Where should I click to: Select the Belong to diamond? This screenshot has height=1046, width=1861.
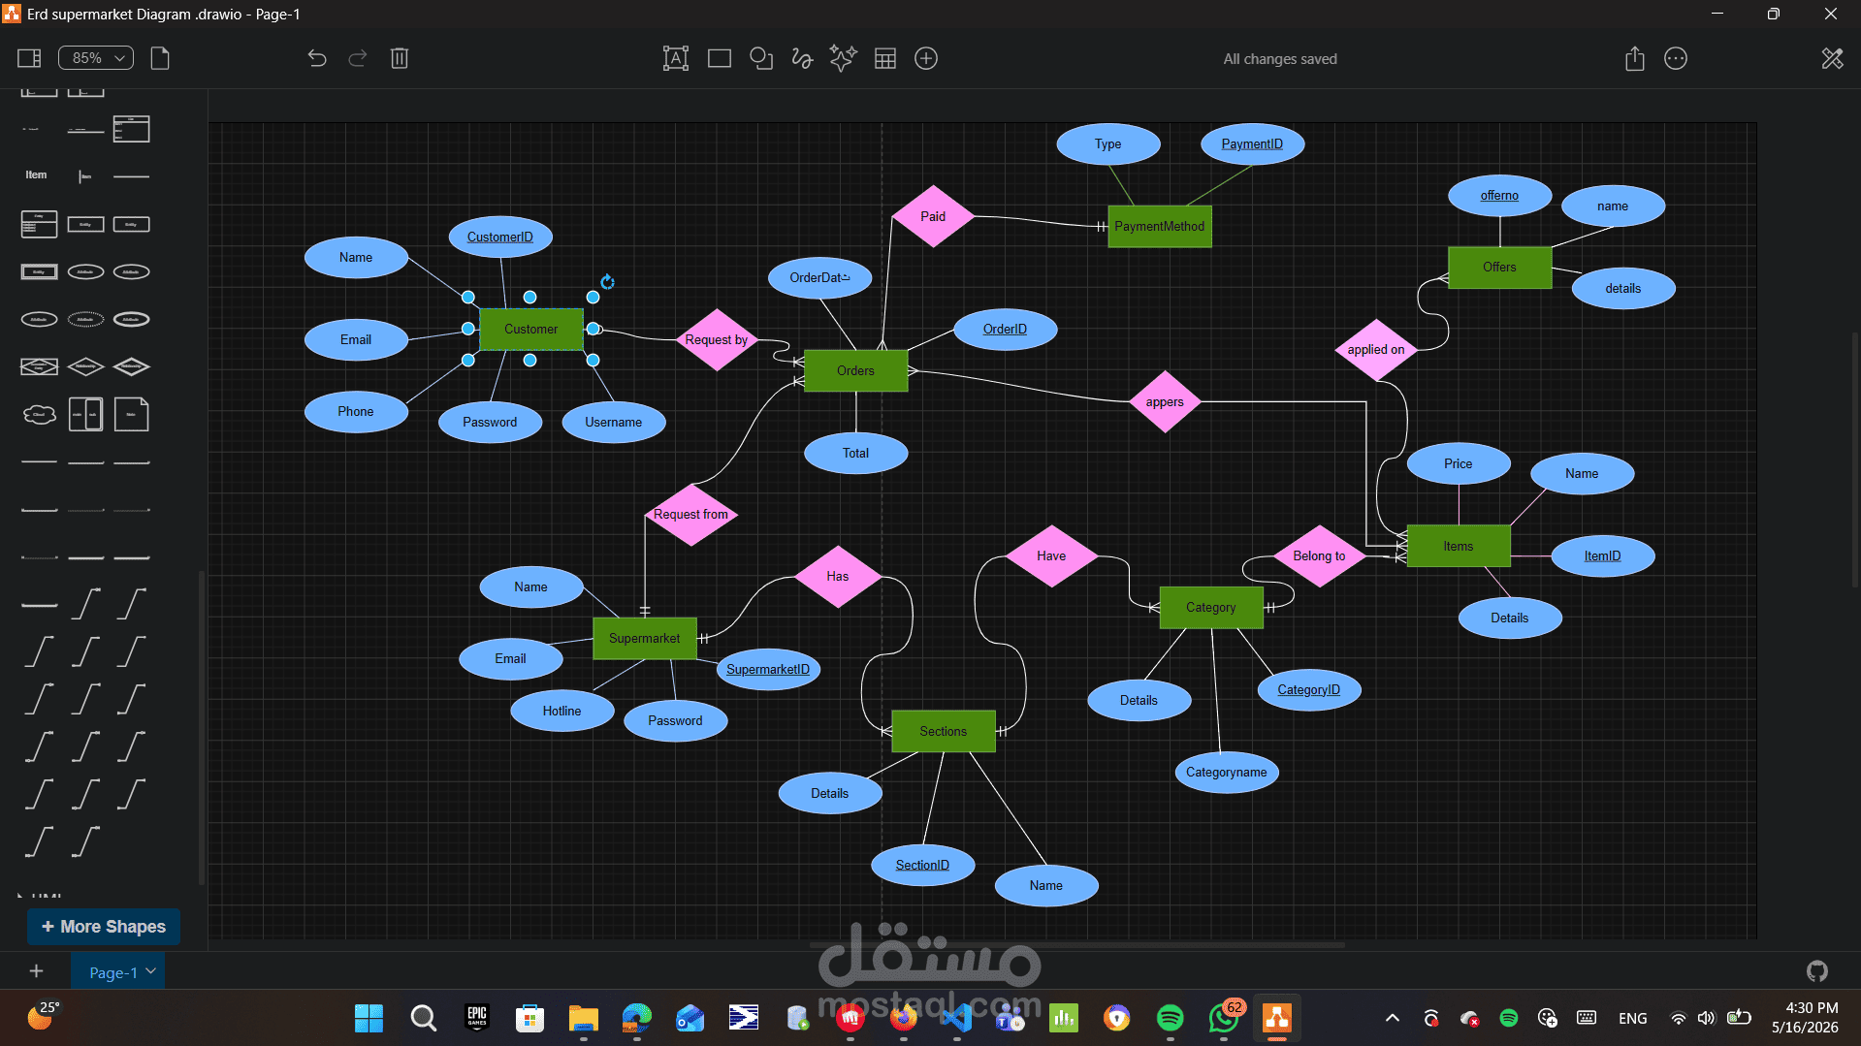click(1320, 556)
